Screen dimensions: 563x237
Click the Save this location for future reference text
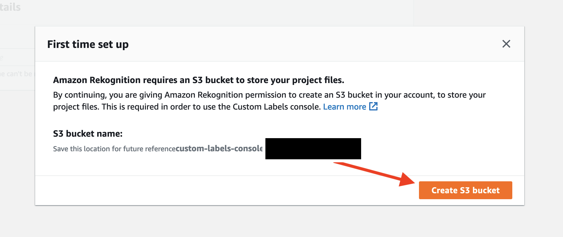(114, 149)
